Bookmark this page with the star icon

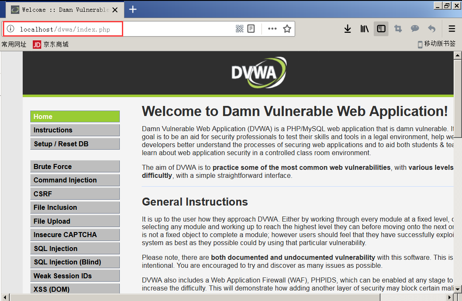tap(287, 29)
